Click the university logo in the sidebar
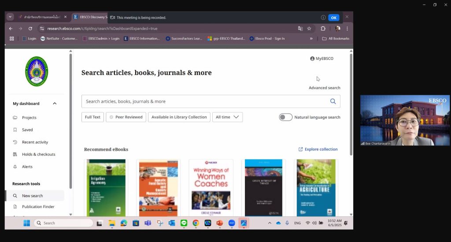 point(37,71)
